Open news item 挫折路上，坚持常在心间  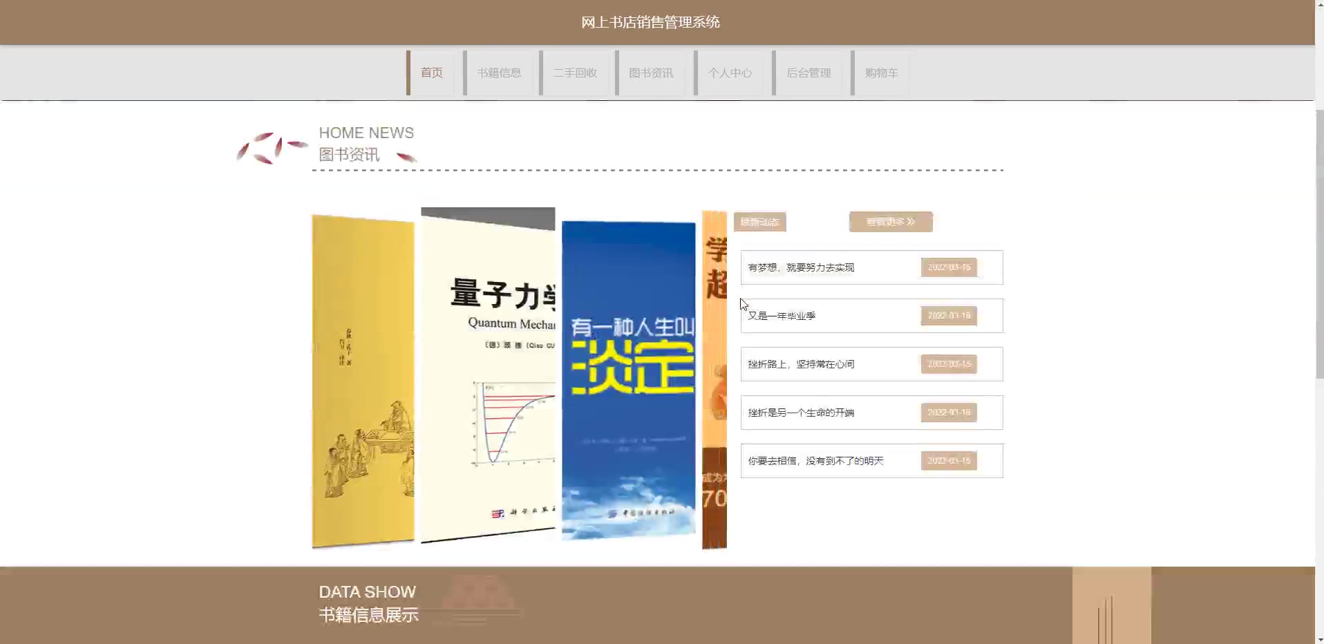pos(871,364)
